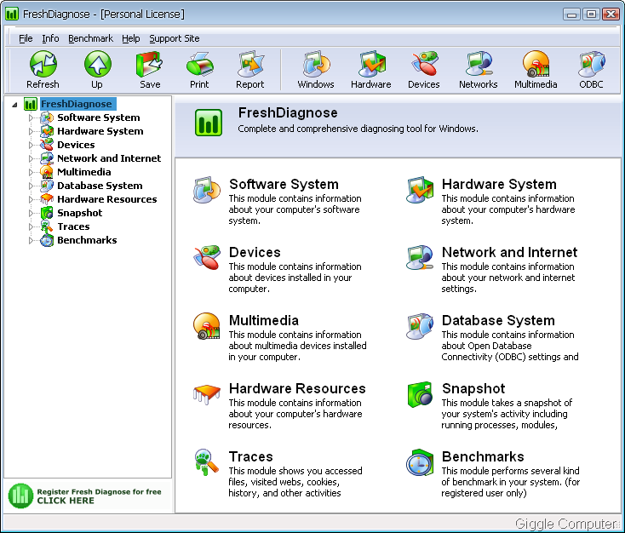Expand the Traces tree node
Viewport: 625px width, 533px height.
point(31,226)
